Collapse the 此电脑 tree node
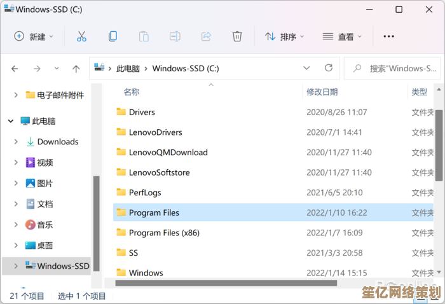445x304 pixels. click(11, 121)
